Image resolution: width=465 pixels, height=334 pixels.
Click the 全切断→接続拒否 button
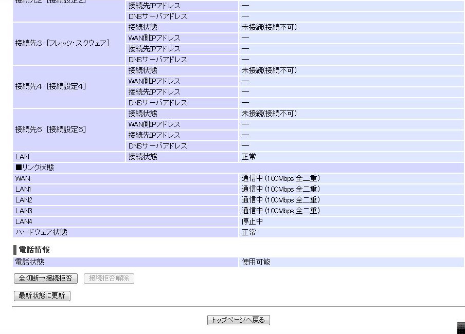(45, 279)
